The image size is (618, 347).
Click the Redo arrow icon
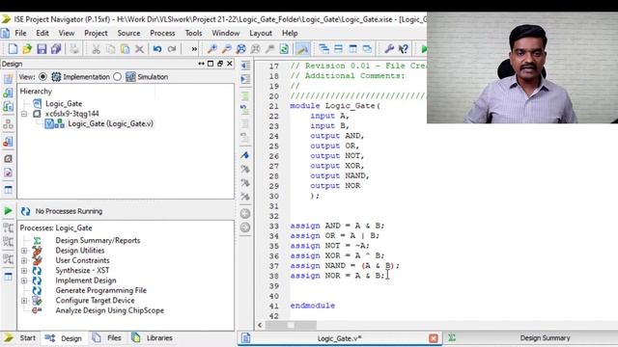pos(172,49)
